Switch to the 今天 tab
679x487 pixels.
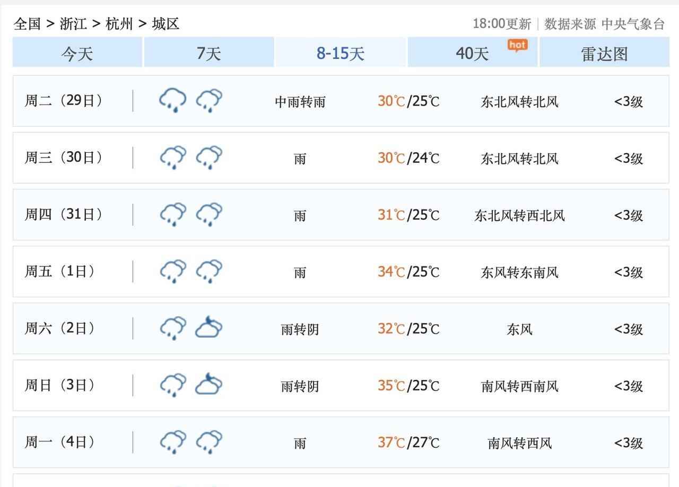click(x=77, y=53)
